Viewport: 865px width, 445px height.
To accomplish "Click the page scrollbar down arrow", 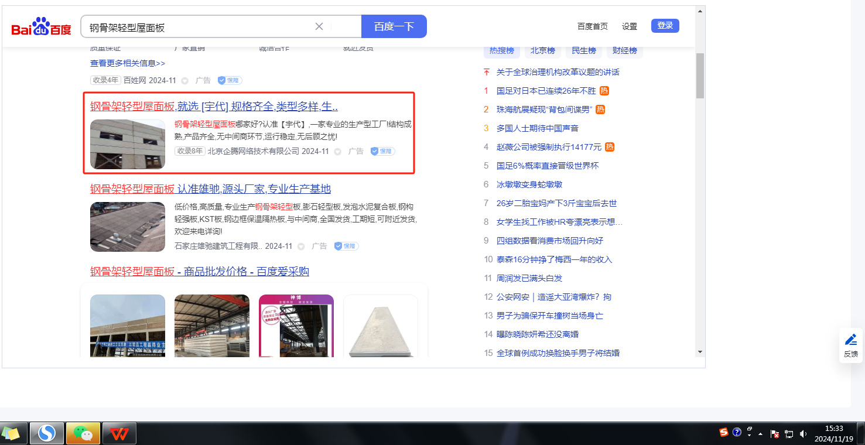I will (x=700, y=352).
